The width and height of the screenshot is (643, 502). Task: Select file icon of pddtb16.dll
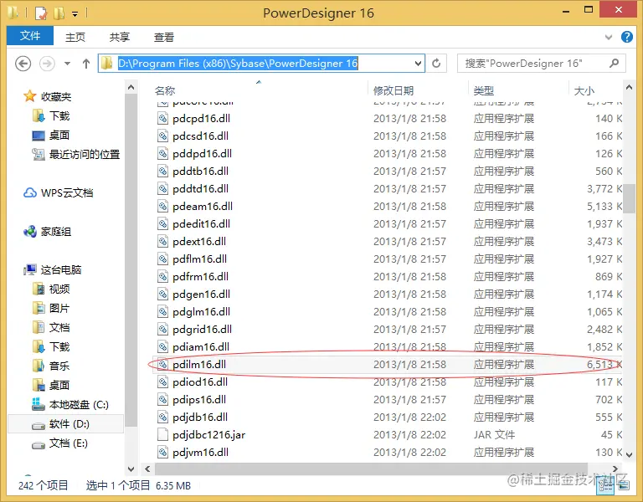(162, 172)
